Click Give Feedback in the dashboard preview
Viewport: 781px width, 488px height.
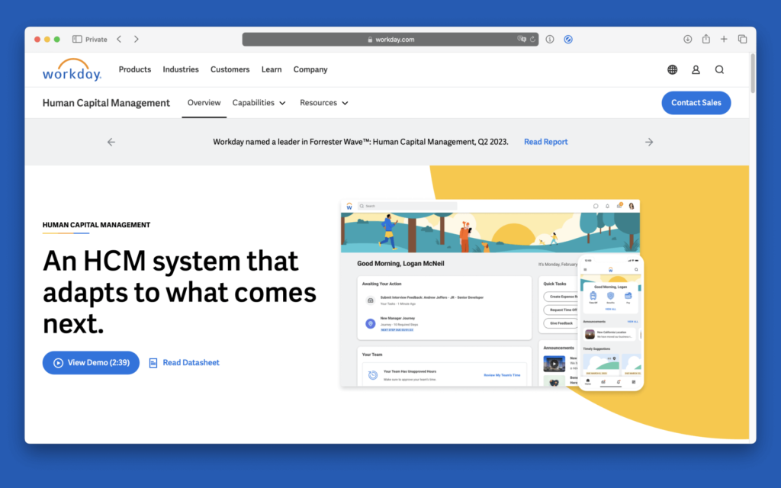click(x=561, y=323)
